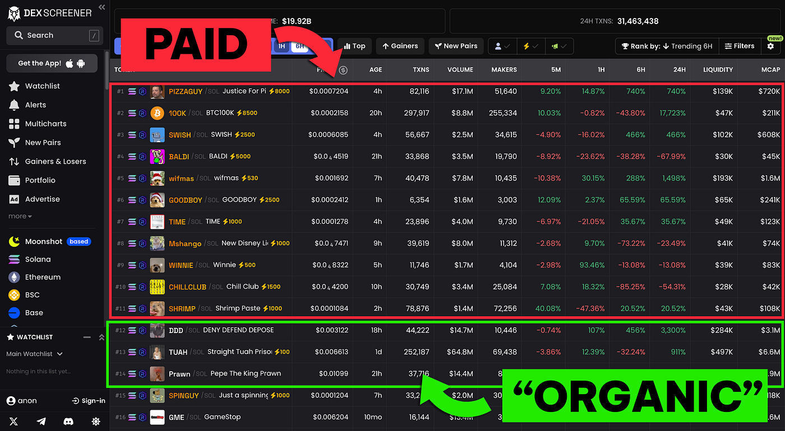785x431 pixels.
Task: Toggle the boosted lightning filter
Action: click(x=530, y=46)
